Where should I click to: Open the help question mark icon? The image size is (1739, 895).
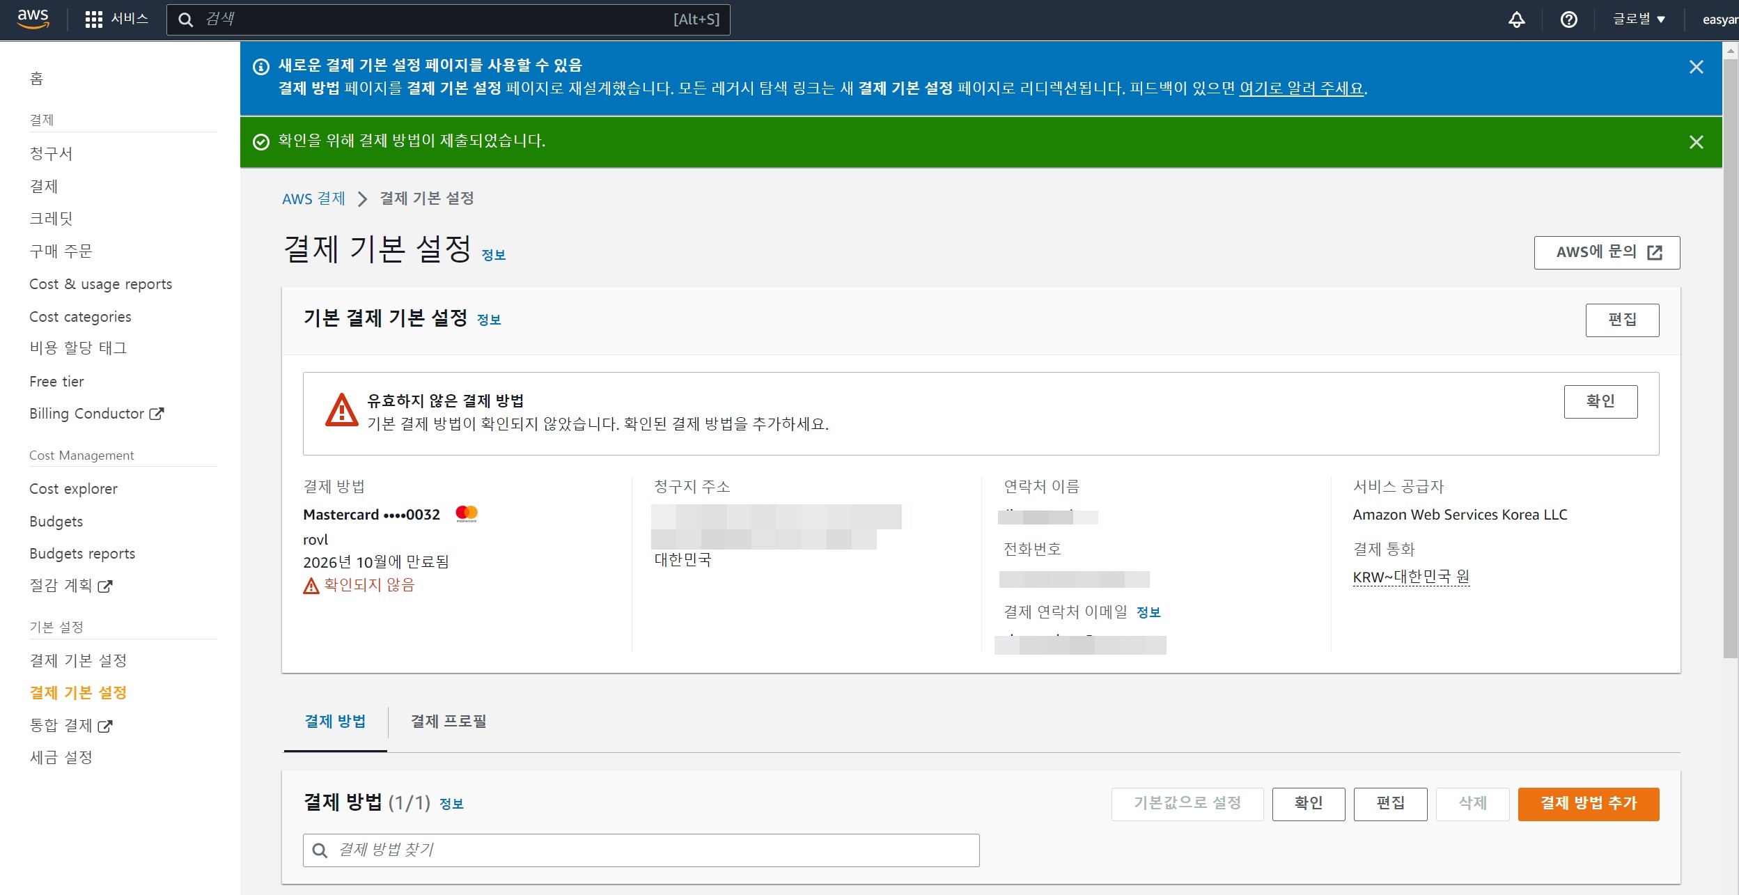point(1568,20)
